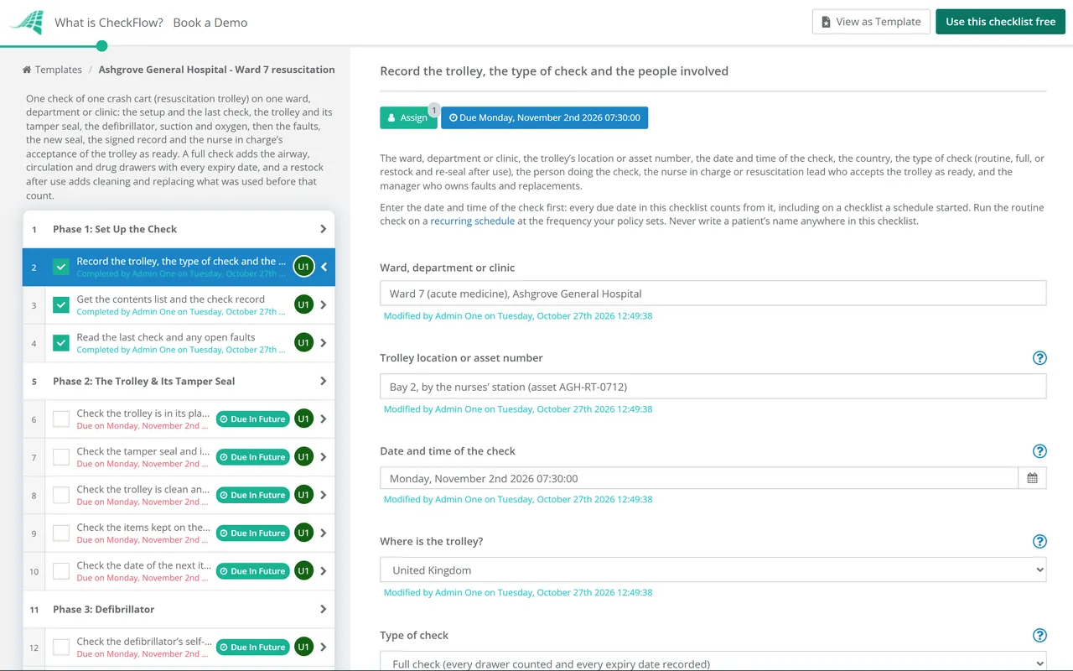Click the Templates home breadcrumb
The width and height of the screenshot is (1073, 671).
point(52,70)
